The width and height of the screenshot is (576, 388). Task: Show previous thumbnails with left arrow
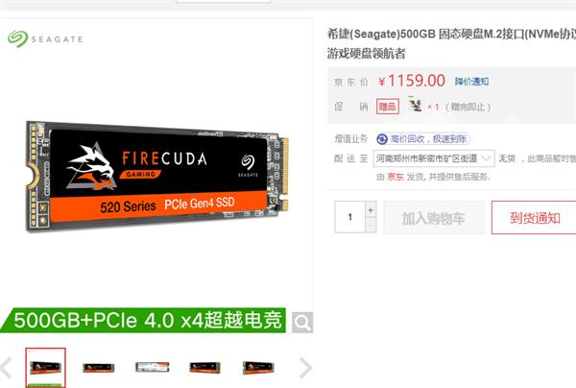[7, 368]
